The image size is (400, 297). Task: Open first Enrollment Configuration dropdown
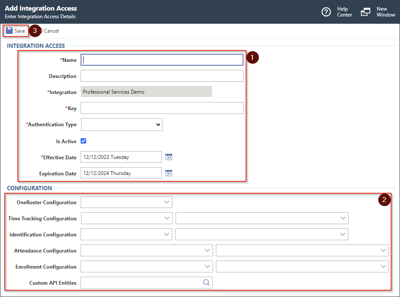pos(147,266)
